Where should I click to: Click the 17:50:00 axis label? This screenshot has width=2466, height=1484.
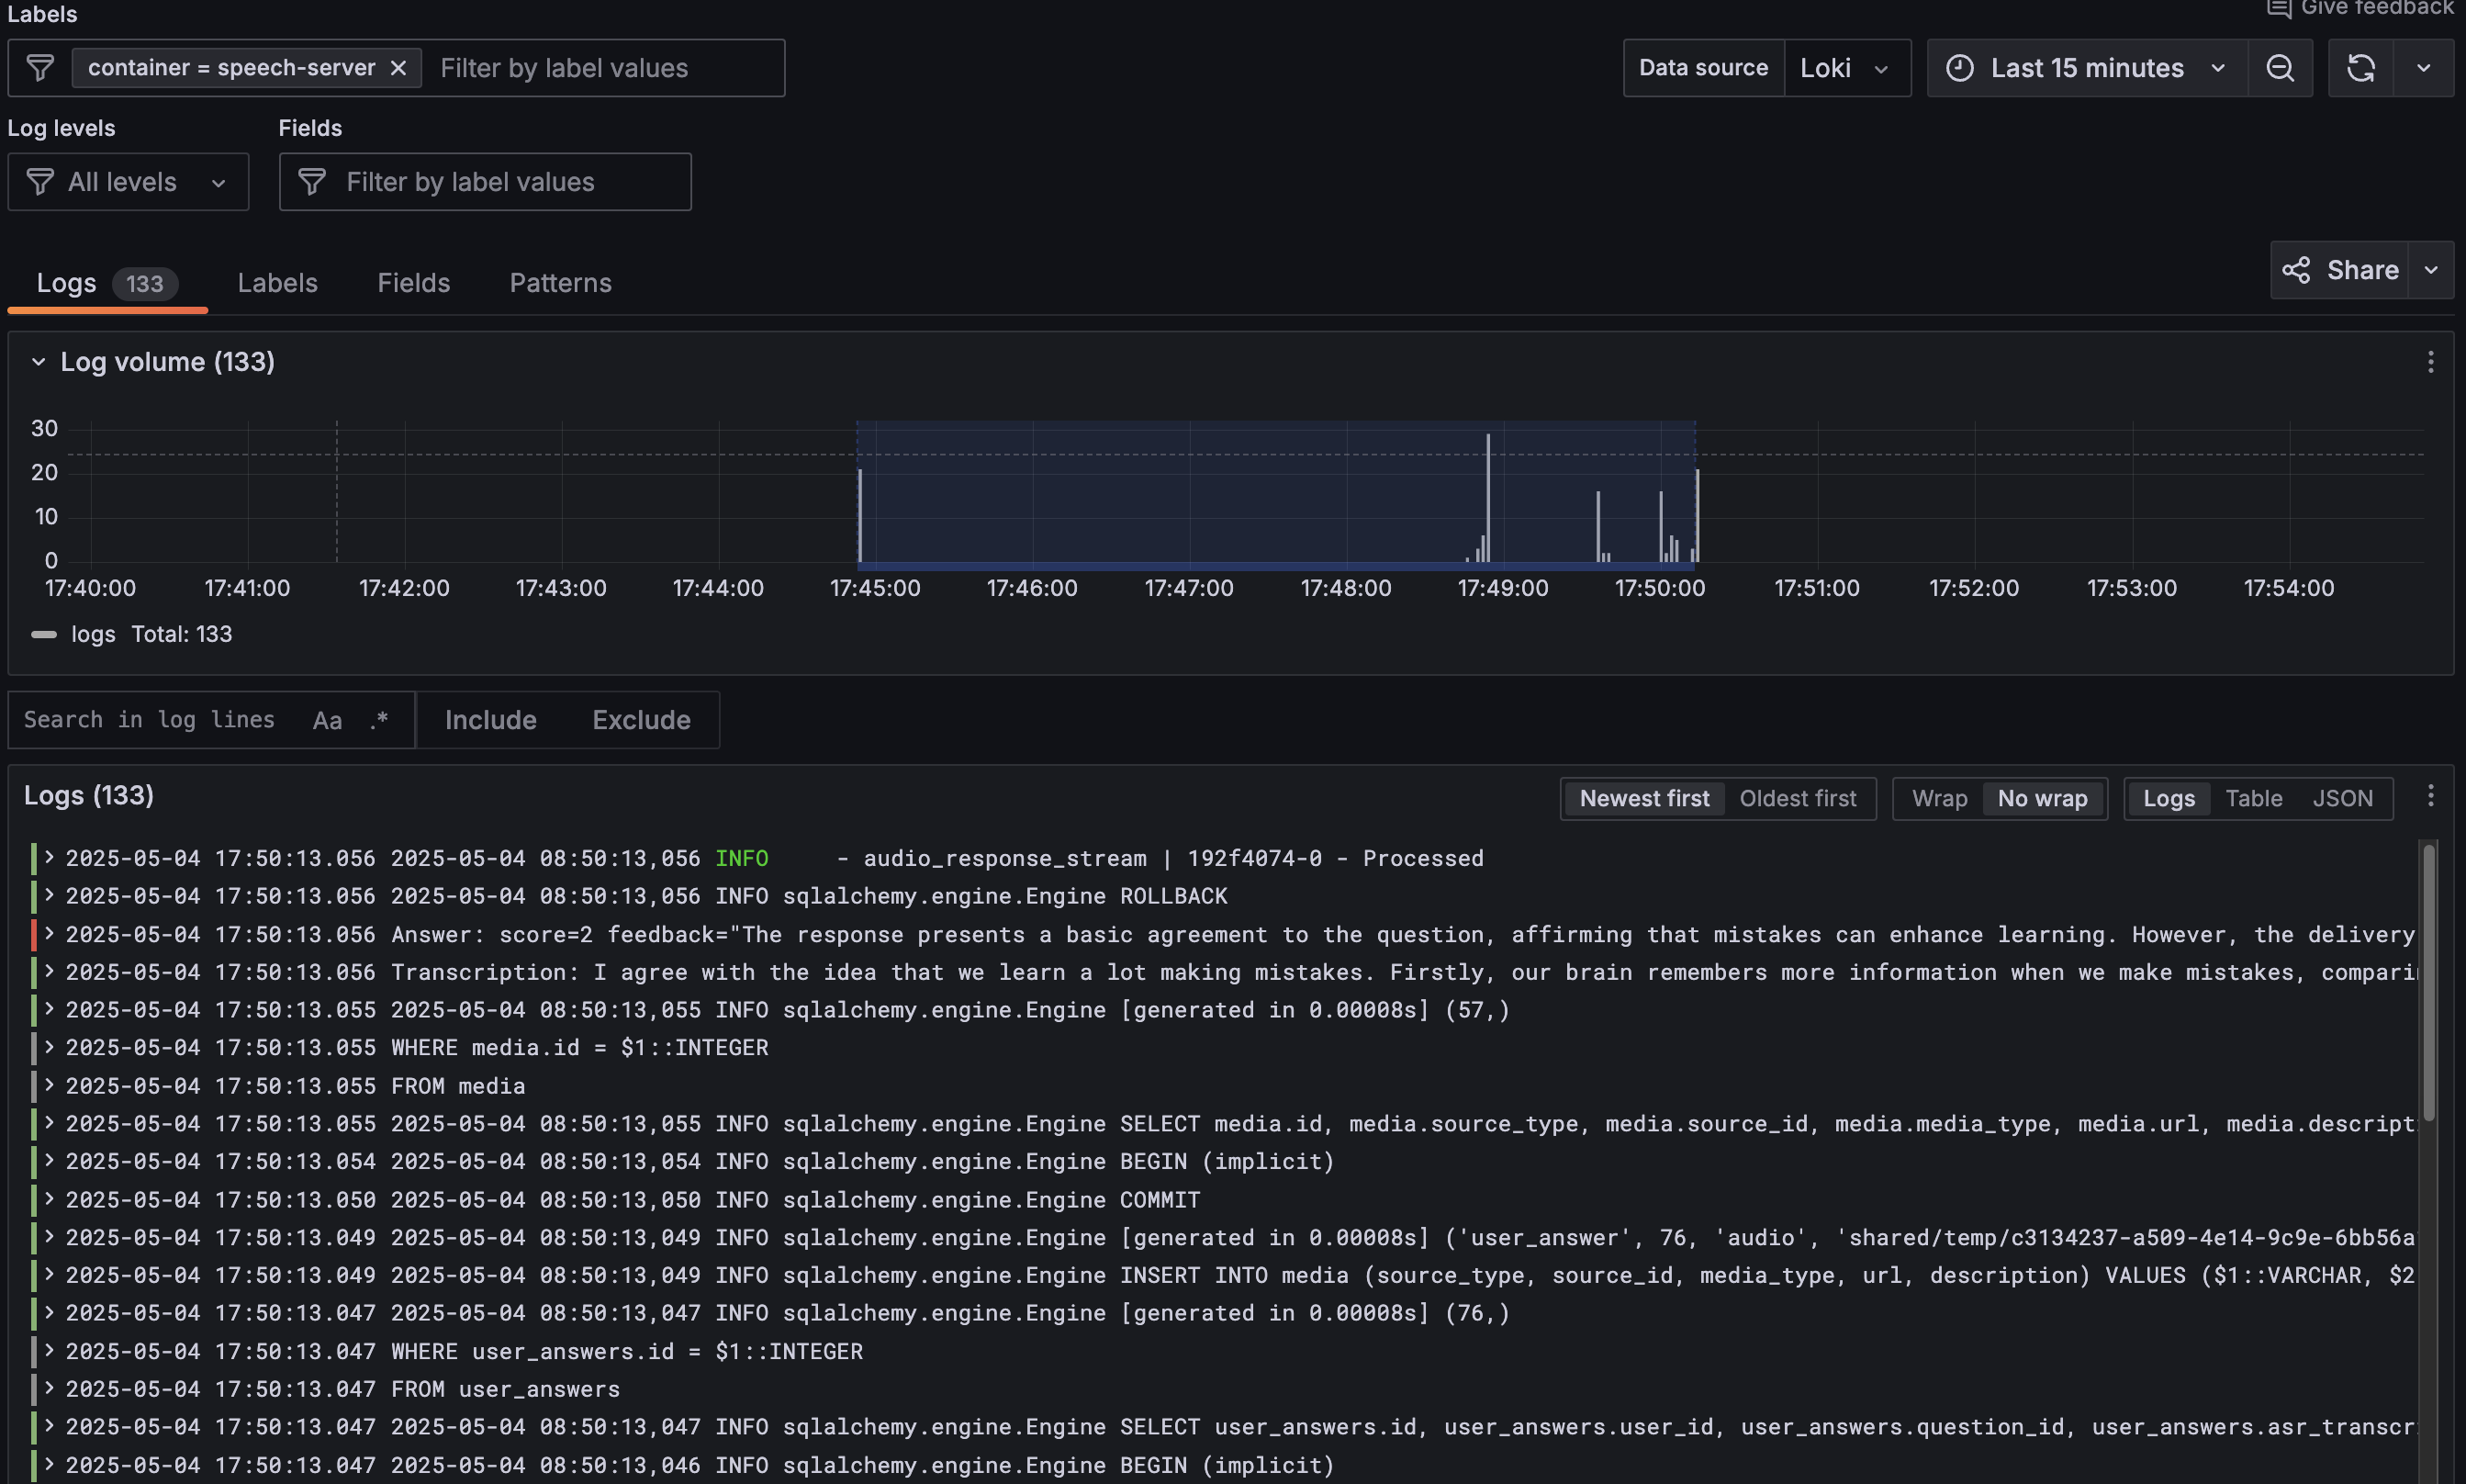tap(1660, 588)
